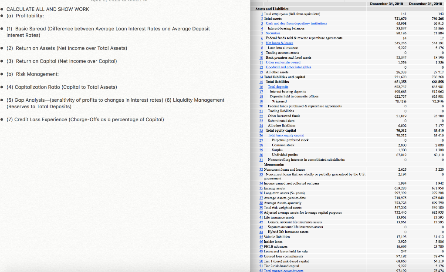Open the Cash and due from depository institutions link

[x=296, y=23]
